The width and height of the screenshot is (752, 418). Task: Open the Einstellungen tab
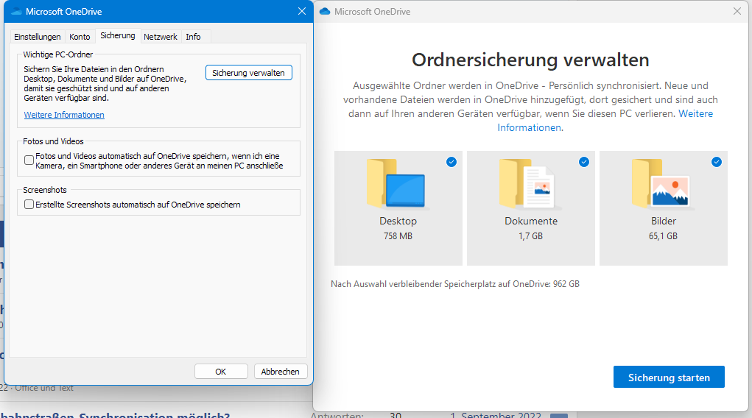38,37
